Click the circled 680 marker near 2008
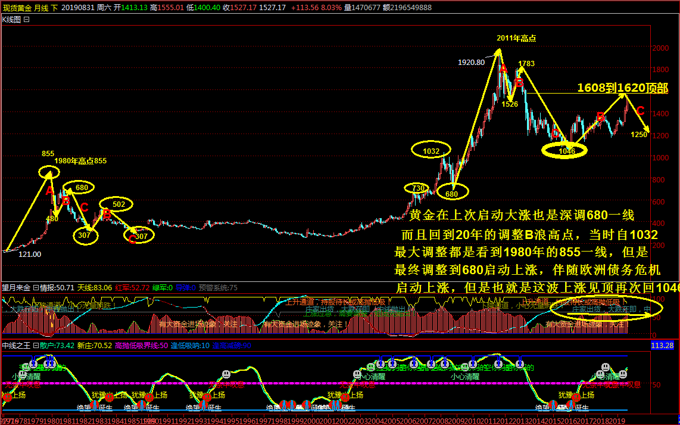Screen dimensions: 680x425 tap(451, 193)
